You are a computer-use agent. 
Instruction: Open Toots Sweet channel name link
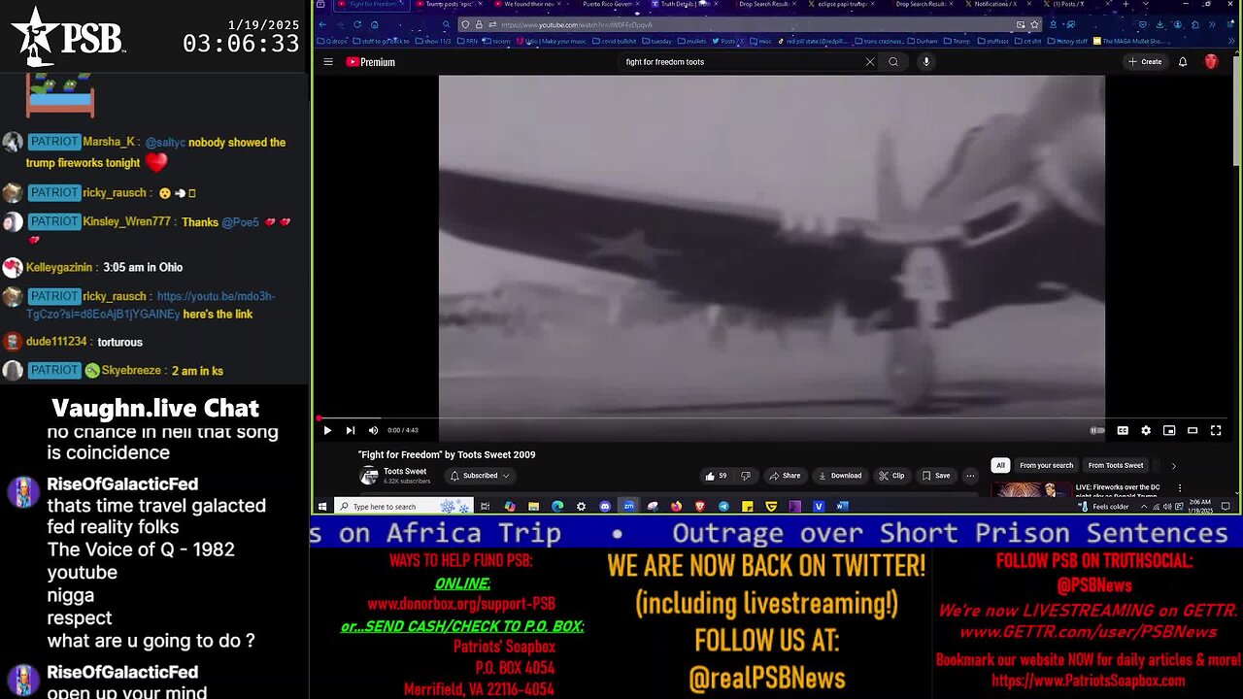[405, 471]
